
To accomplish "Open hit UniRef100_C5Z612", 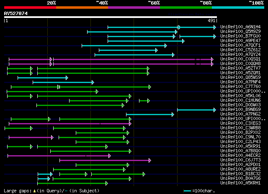I will click(x=240, y=50).
